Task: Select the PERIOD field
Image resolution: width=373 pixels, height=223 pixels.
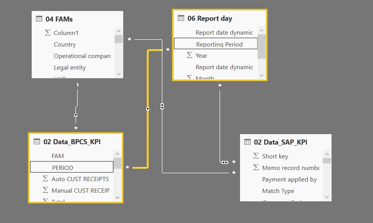Action: click(72, 167)
